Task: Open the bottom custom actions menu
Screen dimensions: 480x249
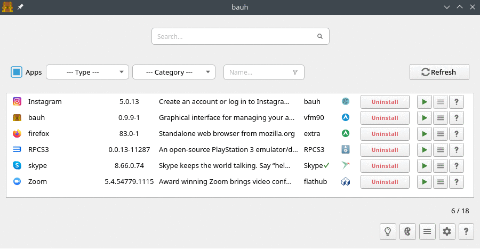Action: [427, 231]
